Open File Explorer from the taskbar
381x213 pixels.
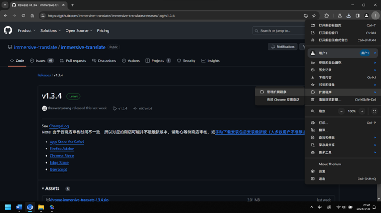click(41, 207)
